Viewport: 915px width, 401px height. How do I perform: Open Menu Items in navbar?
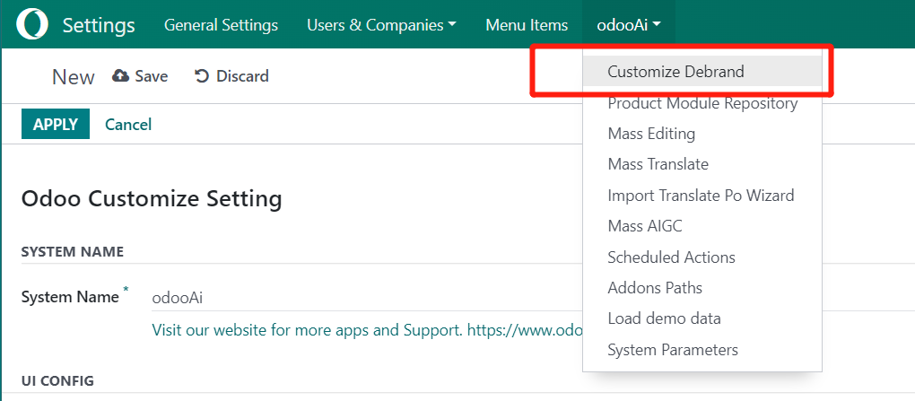tap(527, 24)
